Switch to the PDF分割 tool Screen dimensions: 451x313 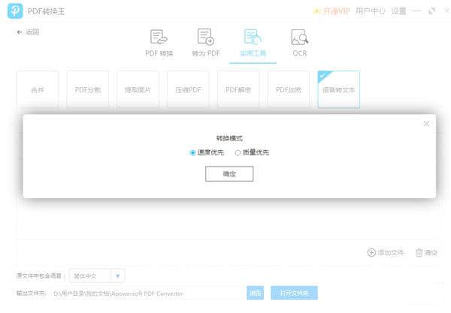pyautogui.click(x=88, y=89)
